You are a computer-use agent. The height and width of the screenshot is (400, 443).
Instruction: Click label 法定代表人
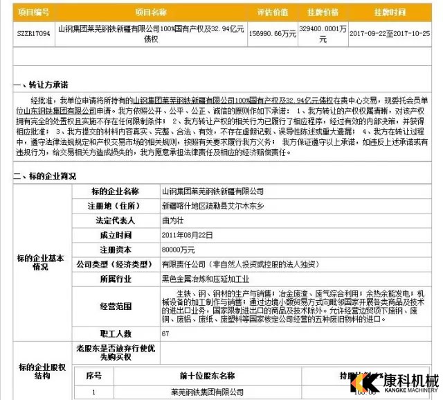tap(116, 220)
